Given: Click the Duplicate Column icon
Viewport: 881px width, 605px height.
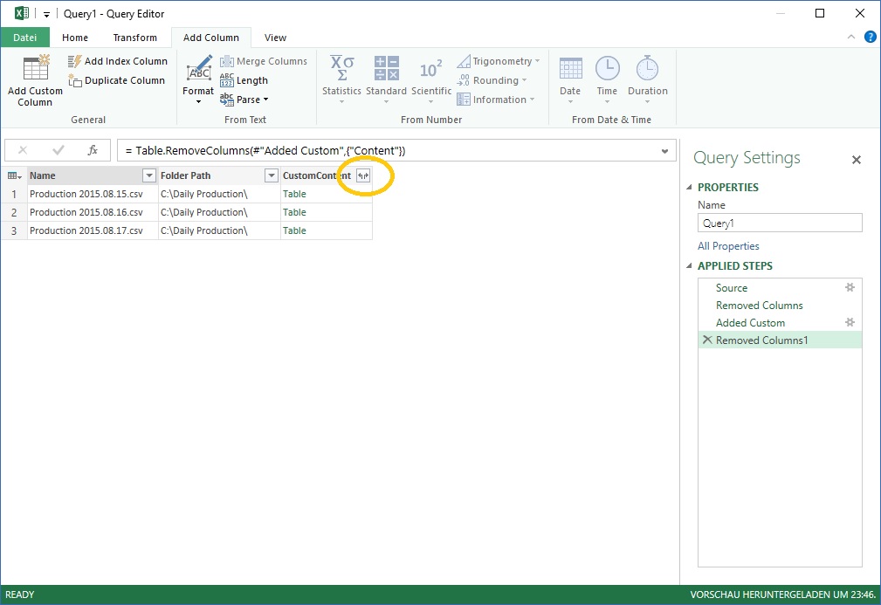Looking at the screenshot, I should 75,80.
